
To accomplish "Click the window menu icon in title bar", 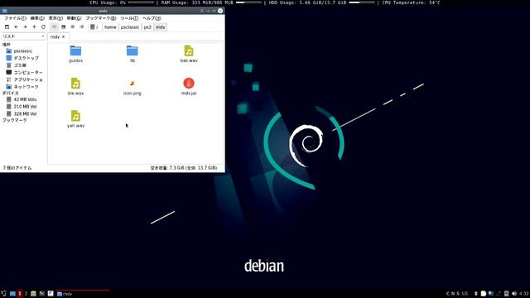I will point(4,11).
